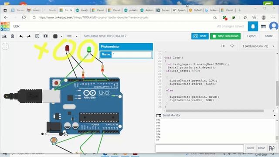
Task: Select the green LED
Action: point(89,49)
